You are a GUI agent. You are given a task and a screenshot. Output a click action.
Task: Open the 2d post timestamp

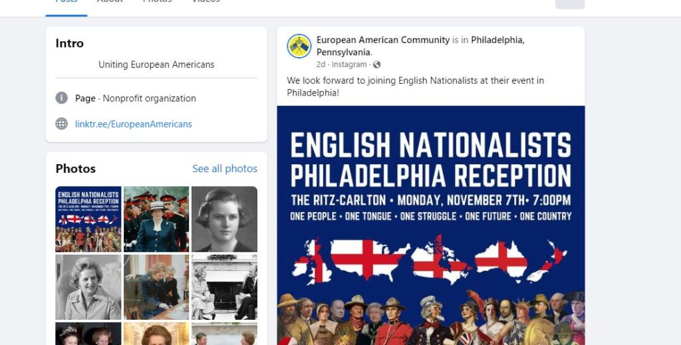(321, 64)
